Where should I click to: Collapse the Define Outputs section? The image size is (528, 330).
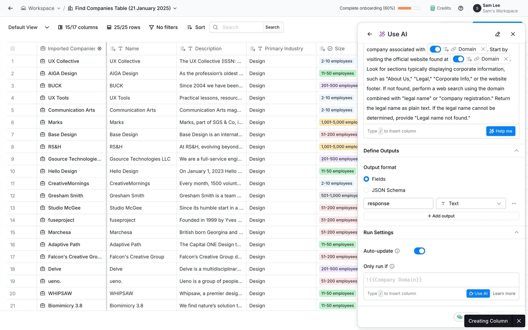point(516,151)
